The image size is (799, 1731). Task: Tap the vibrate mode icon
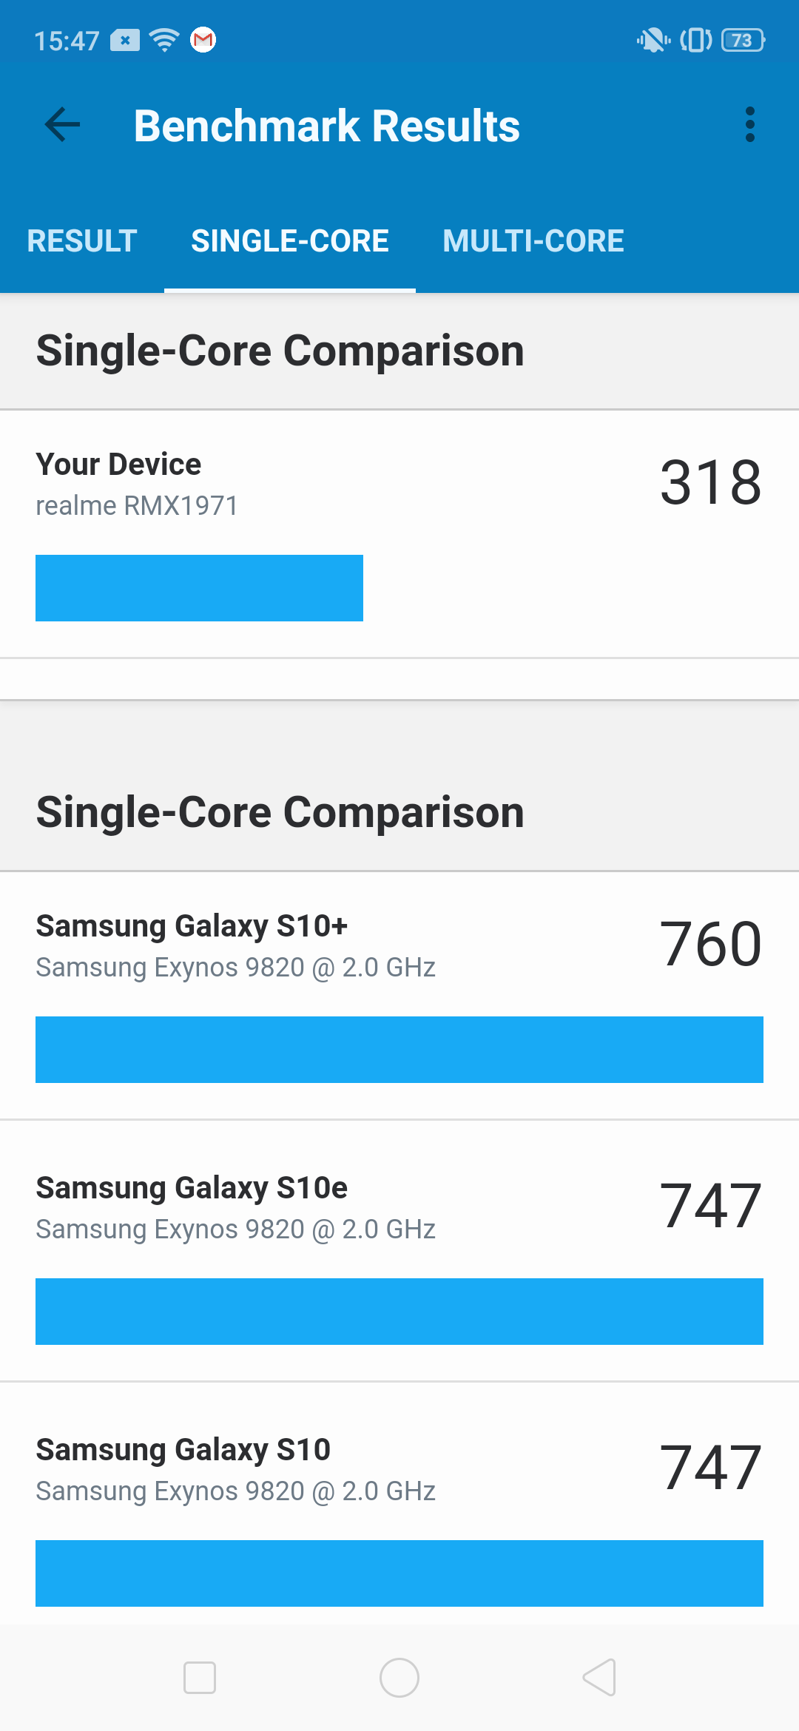click(695, 39)
